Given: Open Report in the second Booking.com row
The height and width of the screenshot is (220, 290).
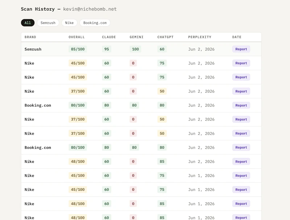Looking at the screenshot, I should (x=241, y=148).
